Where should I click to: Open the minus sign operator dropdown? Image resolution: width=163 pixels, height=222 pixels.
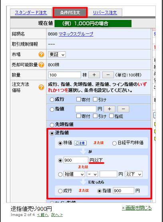pyautogui.click(x=92, y=174)
